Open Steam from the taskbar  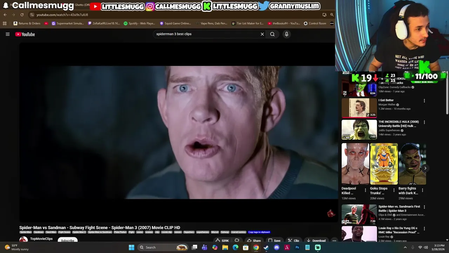(266, 247)
